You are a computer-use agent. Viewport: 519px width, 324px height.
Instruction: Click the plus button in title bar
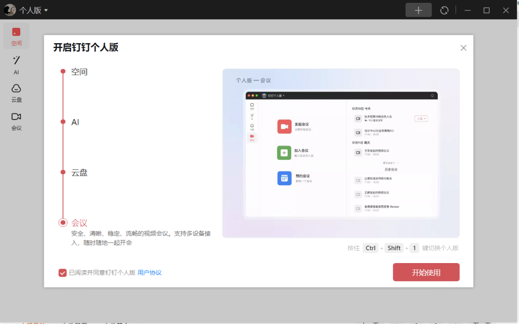(x=419, y=10)
